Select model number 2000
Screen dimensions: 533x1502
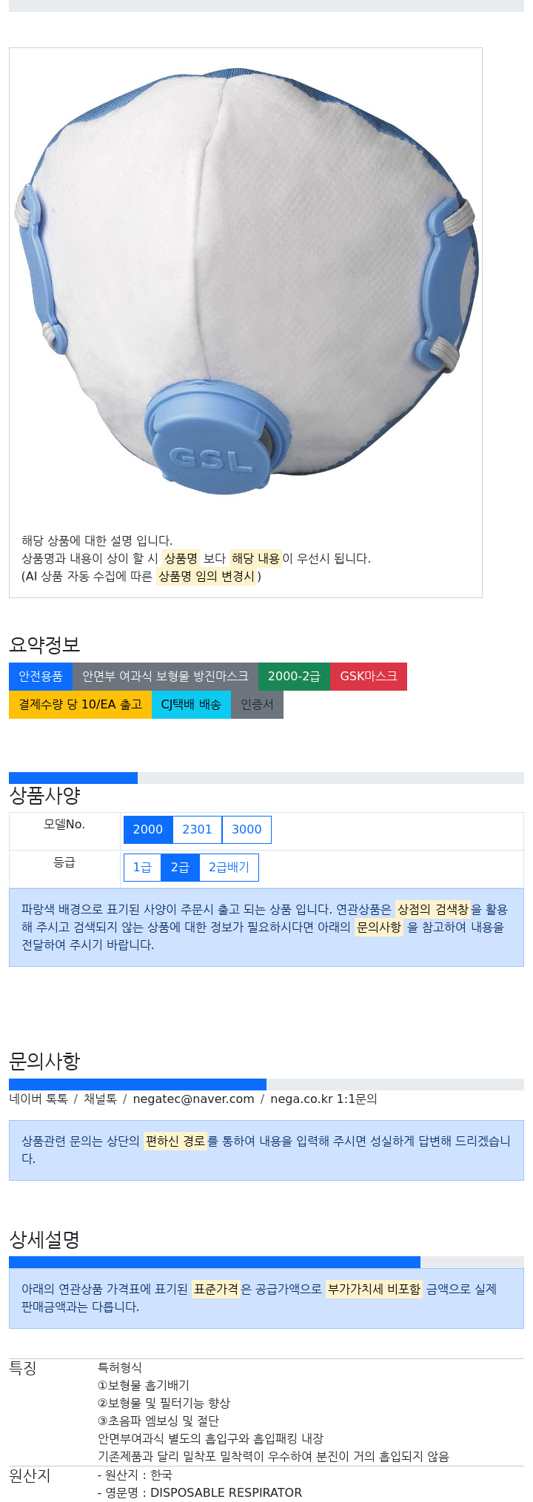tap(148, 829)
